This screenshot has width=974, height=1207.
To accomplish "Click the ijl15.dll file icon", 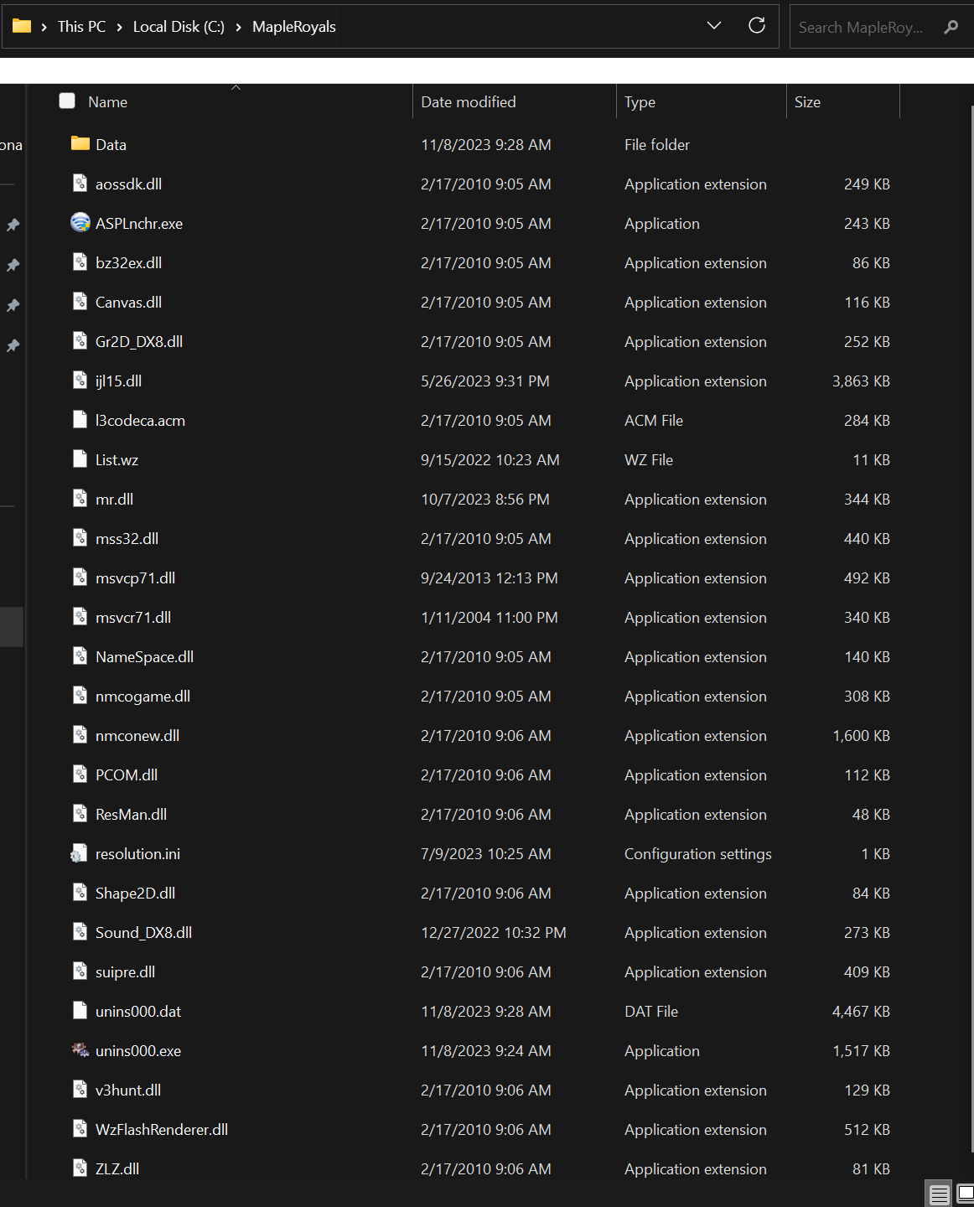I will 80,381.
